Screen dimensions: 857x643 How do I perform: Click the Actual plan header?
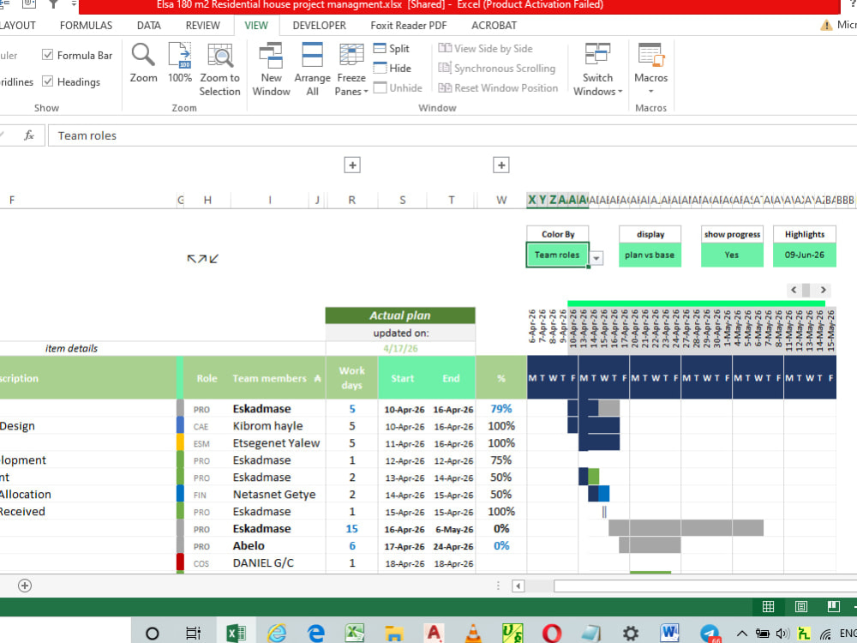[x=400, y=315]
